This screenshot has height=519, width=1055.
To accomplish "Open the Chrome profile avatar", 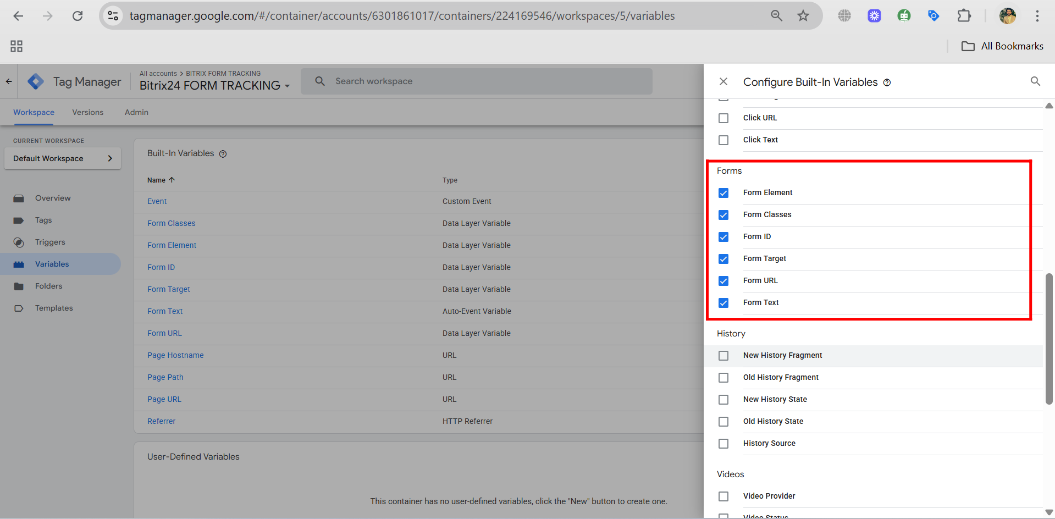I will click(1007, 16).
